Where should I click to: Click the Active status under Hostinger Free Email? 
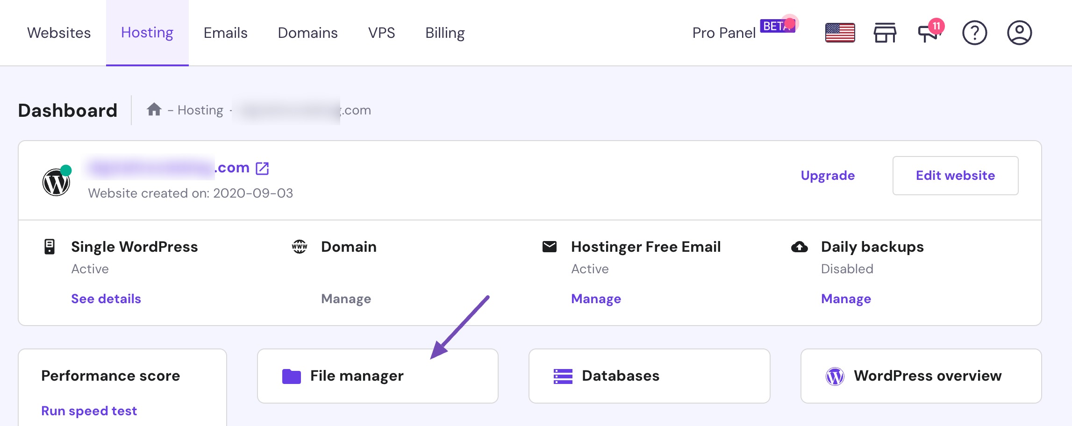click(x=590, y=269)
